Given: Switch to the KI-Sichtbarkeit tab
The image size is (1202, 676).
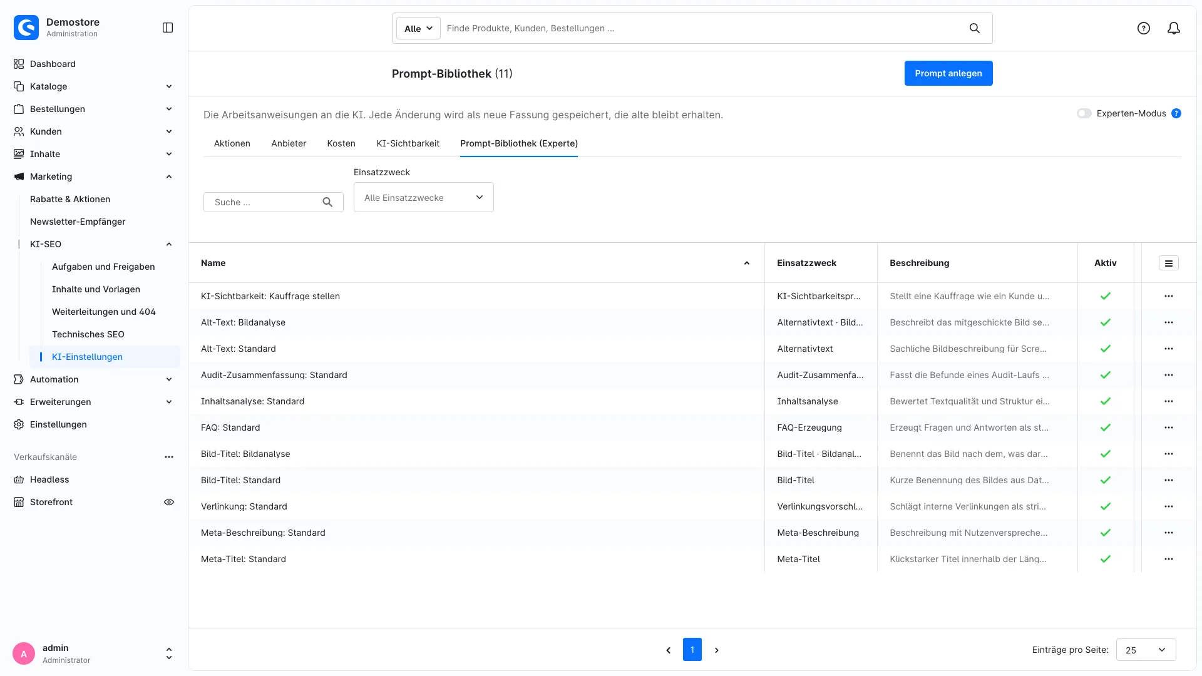Looking at the screenshot, I should click(x=408, y=143).
